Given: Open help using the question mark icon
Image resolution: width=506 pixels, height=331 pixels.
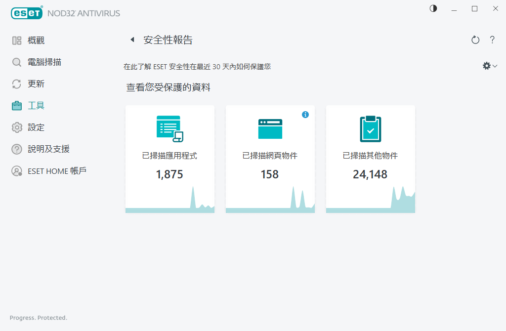Looking at the screenshot, I should point(492,40).
